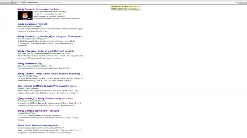Image resolution: width=247 pixels, height=138 pixels.
Task: Reload the page with the refresh icon
Action: point(236,2)
